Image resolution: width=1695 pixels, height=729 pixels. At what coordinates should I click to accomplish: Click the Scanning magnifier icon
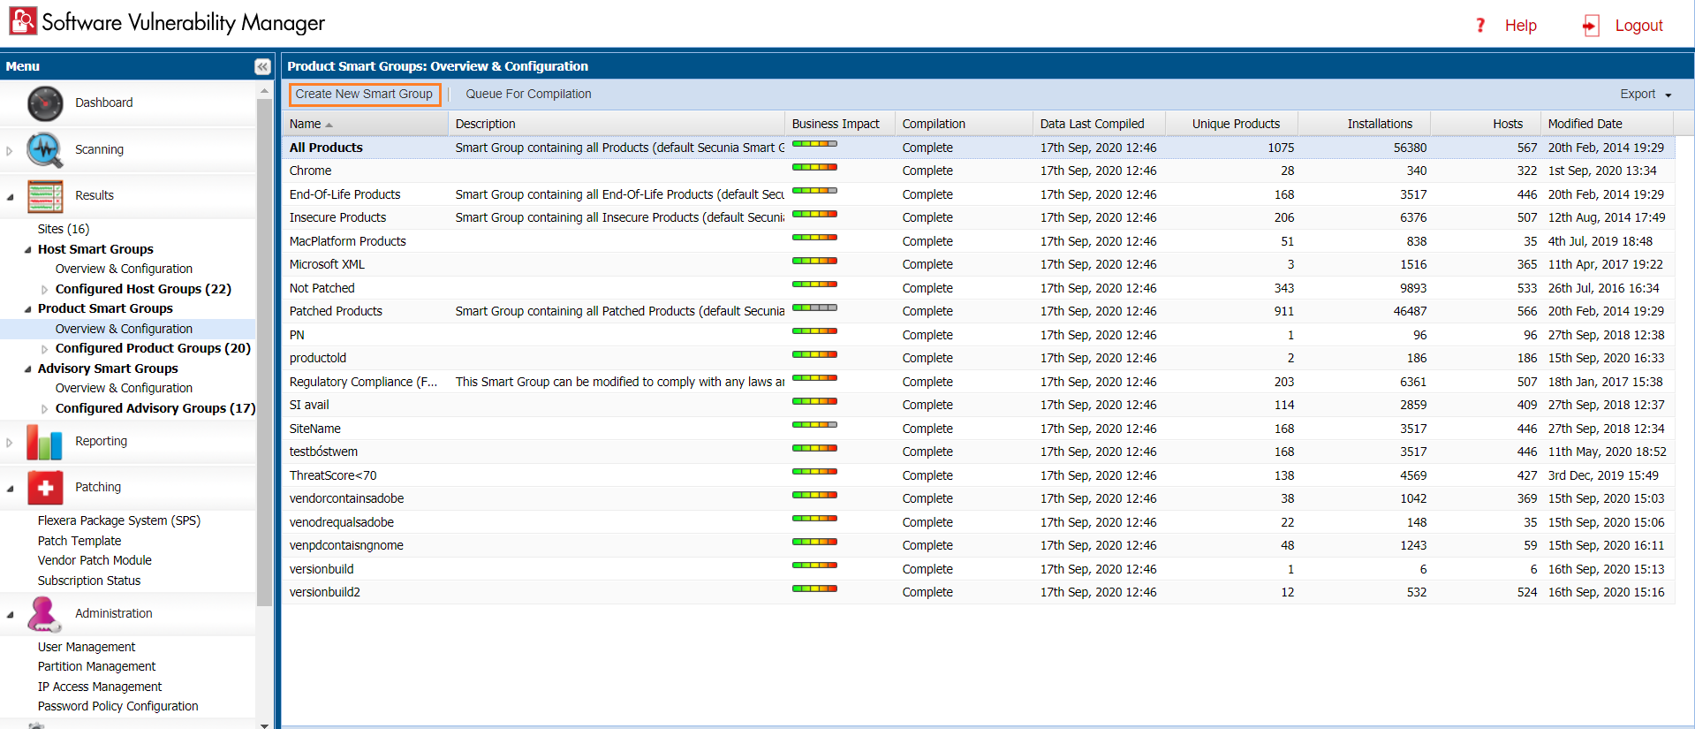(44, 150)
